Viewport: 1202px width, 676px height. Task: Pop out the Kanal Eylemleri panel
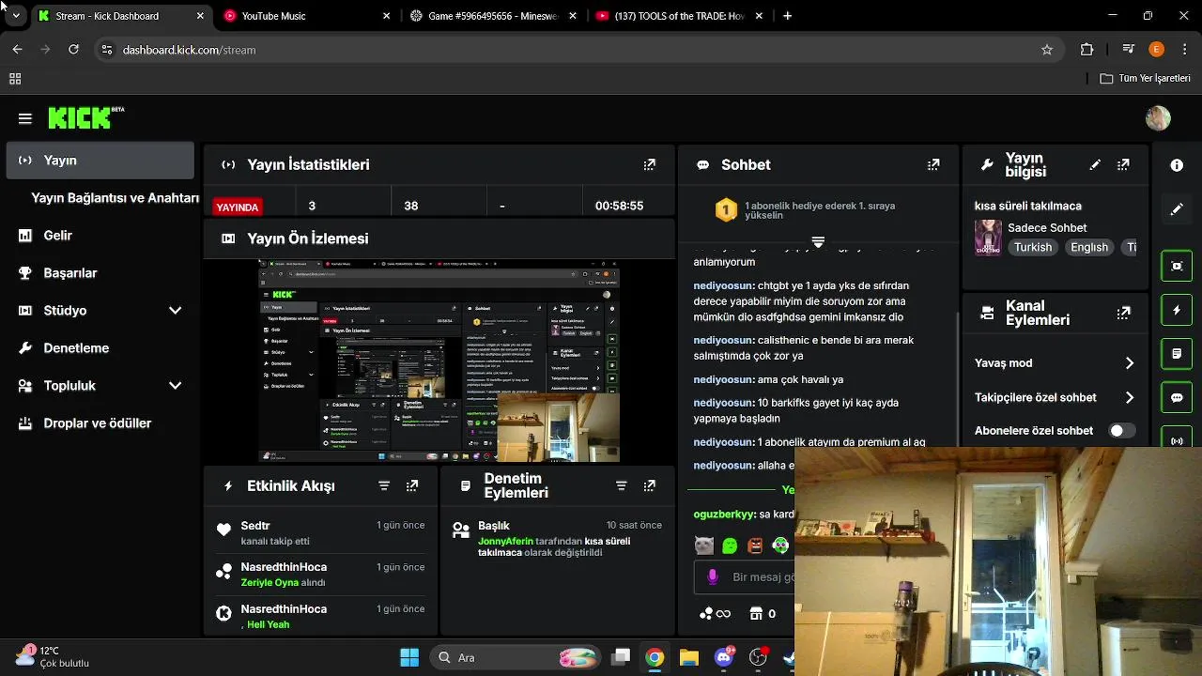(x=1123, y=313)
